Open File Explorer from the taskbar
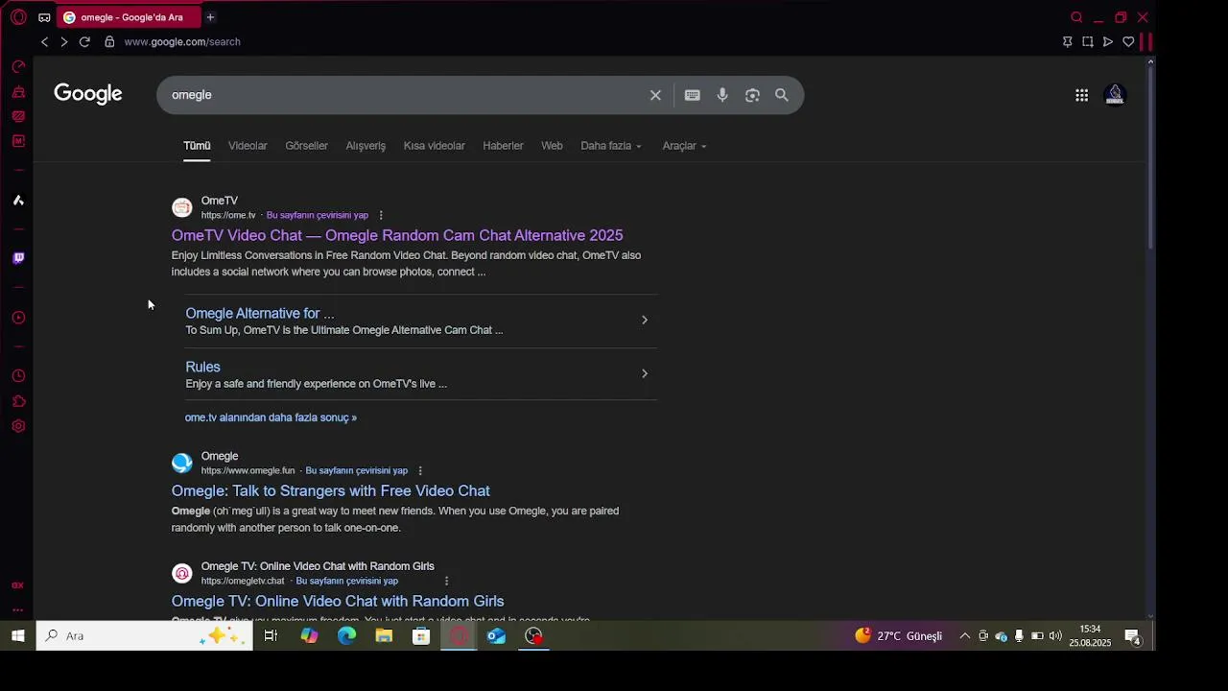1228x691 pixels. pos(384,635)
